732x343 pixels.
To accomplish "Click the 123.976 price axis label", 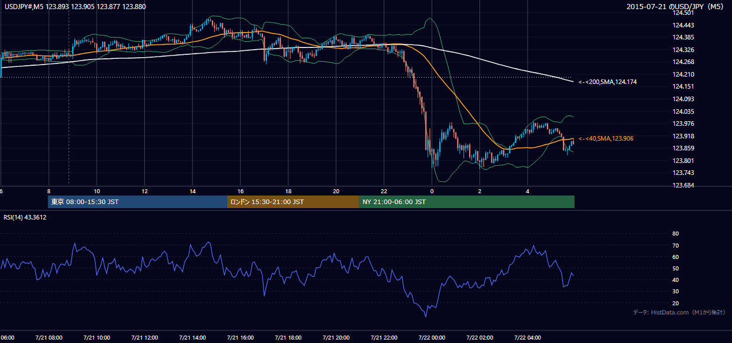I will (683, 123).
